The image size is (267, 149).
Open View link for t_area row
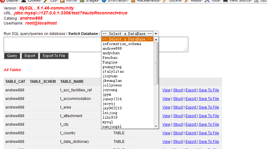tap(166, 107)
